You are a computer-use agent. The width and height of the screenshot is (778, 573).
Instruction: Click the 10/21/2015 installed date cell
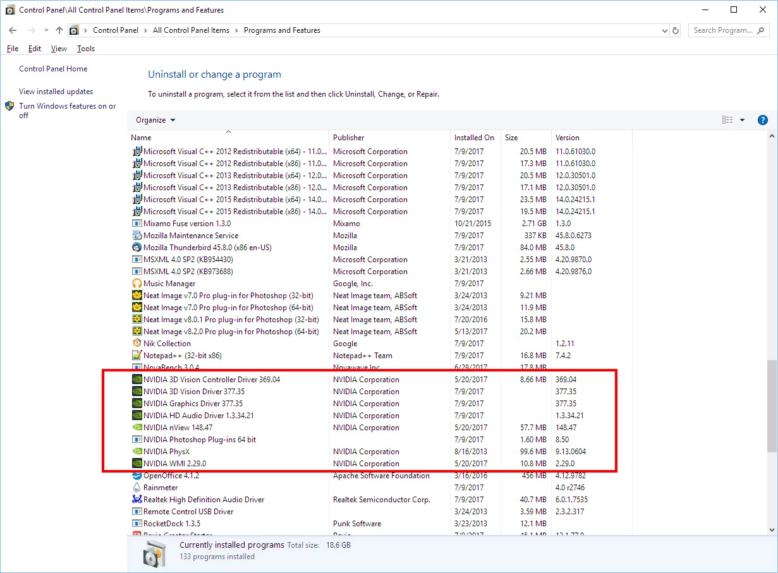(x=473, y=224)
